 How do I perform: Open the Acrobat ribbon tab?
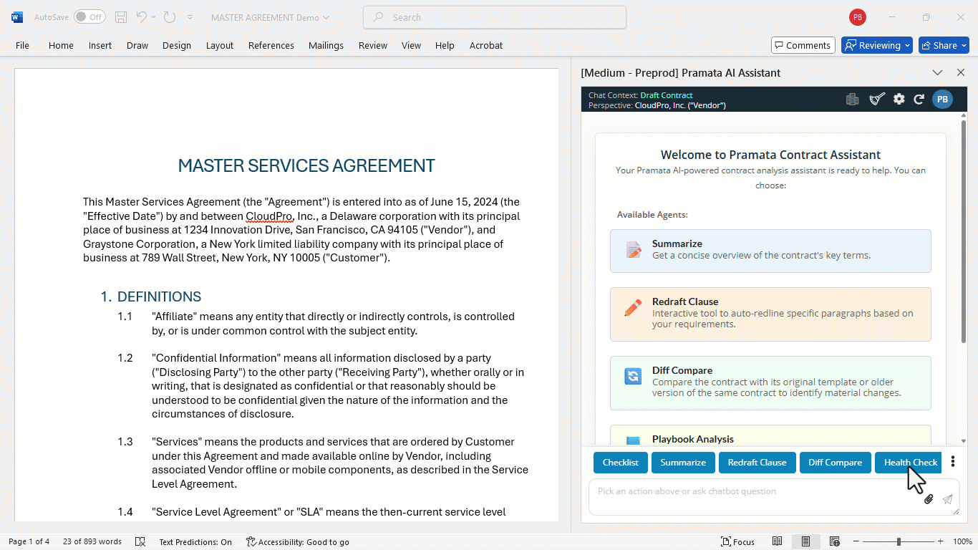(x=486, y=45)
